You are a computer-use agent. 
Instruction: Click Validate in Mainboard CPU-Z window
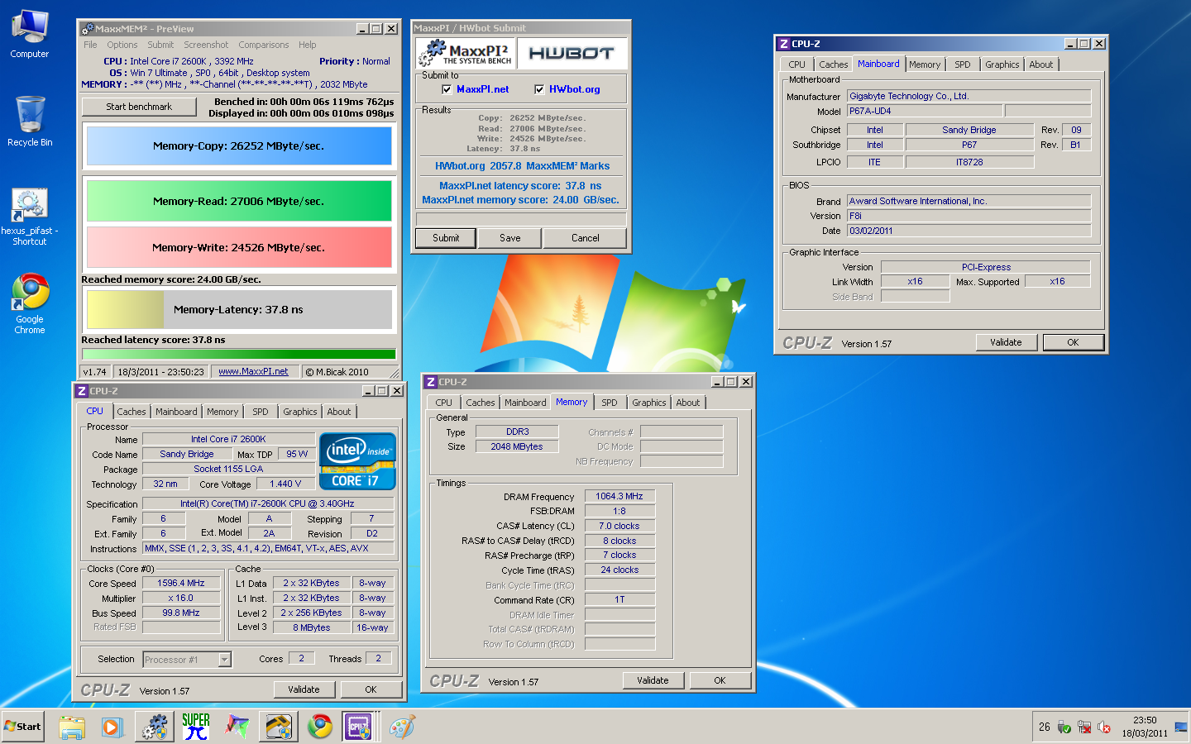click(1006, 342)
